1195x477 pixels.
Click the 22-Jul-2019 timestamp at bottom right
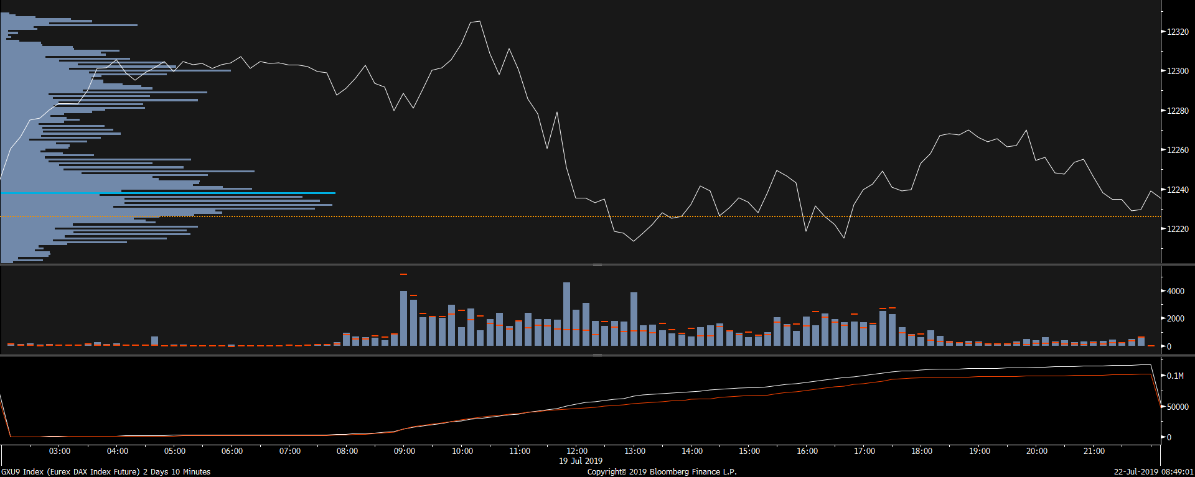point(1153,472)
